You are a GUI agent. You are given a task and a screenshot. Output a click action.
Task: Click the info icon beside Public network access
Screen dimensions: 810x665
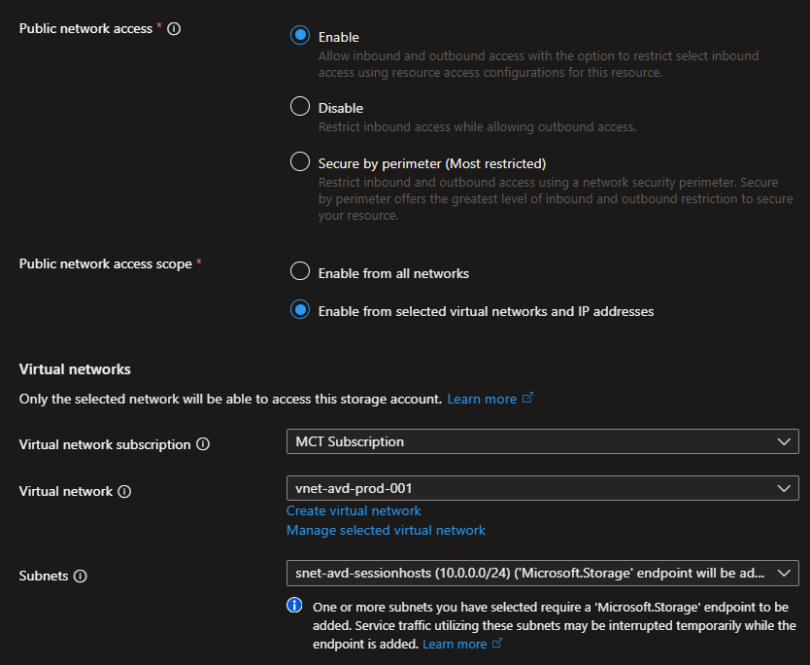pos(174,29)
